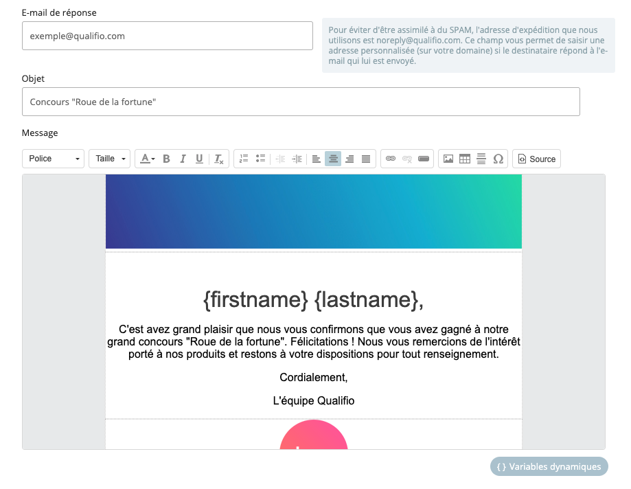Open the Taille size dropdown
The image size is (631, 489).
[109, 159]
